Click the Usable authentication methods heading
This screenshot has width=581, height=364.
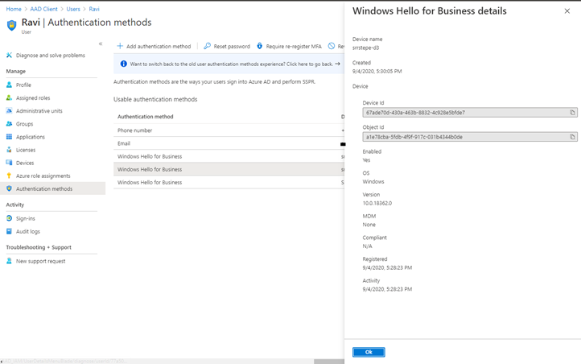(155, 99)
